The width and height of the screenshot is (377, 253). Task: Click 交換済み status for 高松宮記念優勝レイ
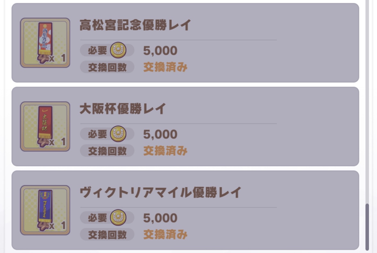click(165, 67)
